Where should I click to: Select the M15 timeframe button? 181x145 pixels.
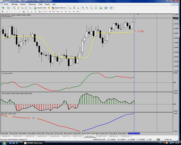pyautogui.click(x=54, y=12)
